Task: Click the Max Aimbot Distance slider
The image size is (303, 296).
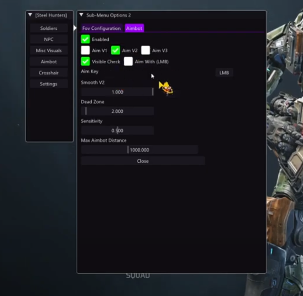Action: coord(139,150)
